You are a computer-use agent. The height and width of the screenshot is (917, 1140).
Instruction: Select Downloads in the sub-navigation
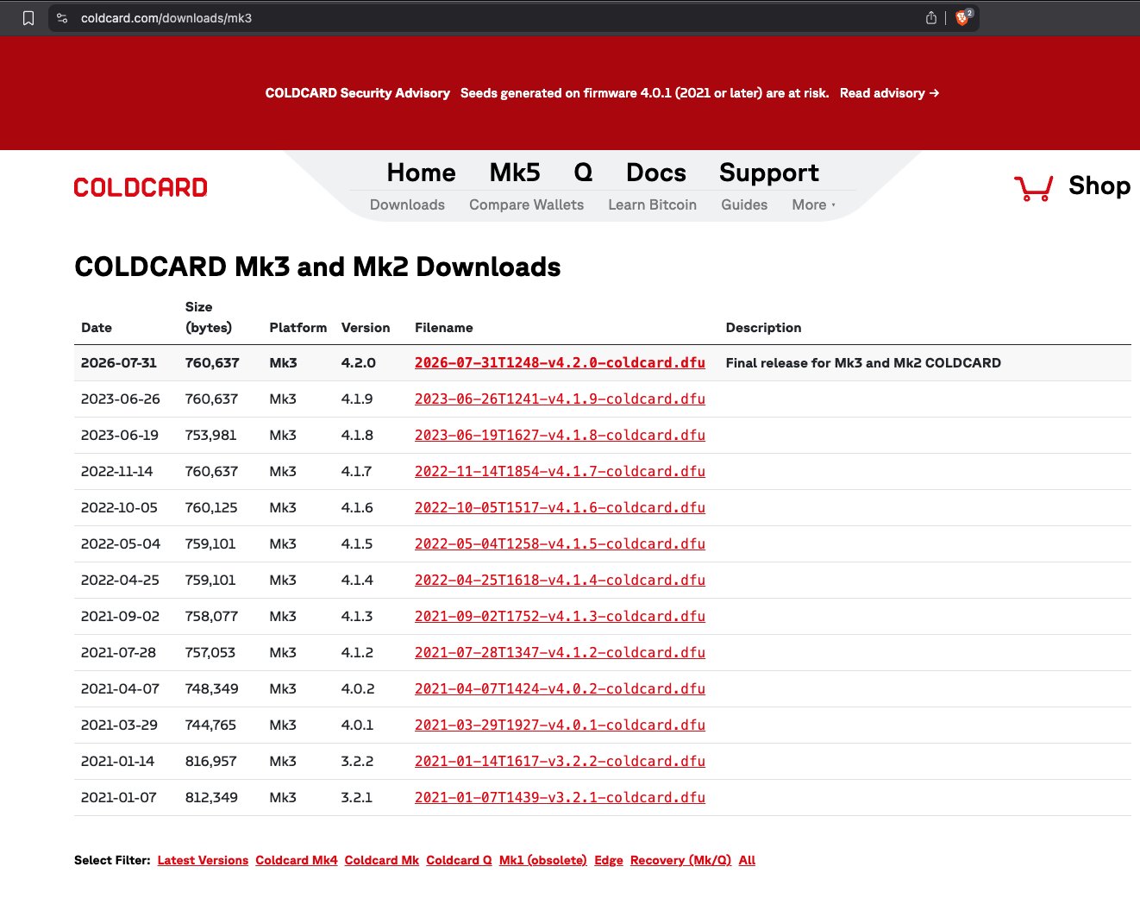(x=407, y=204)
